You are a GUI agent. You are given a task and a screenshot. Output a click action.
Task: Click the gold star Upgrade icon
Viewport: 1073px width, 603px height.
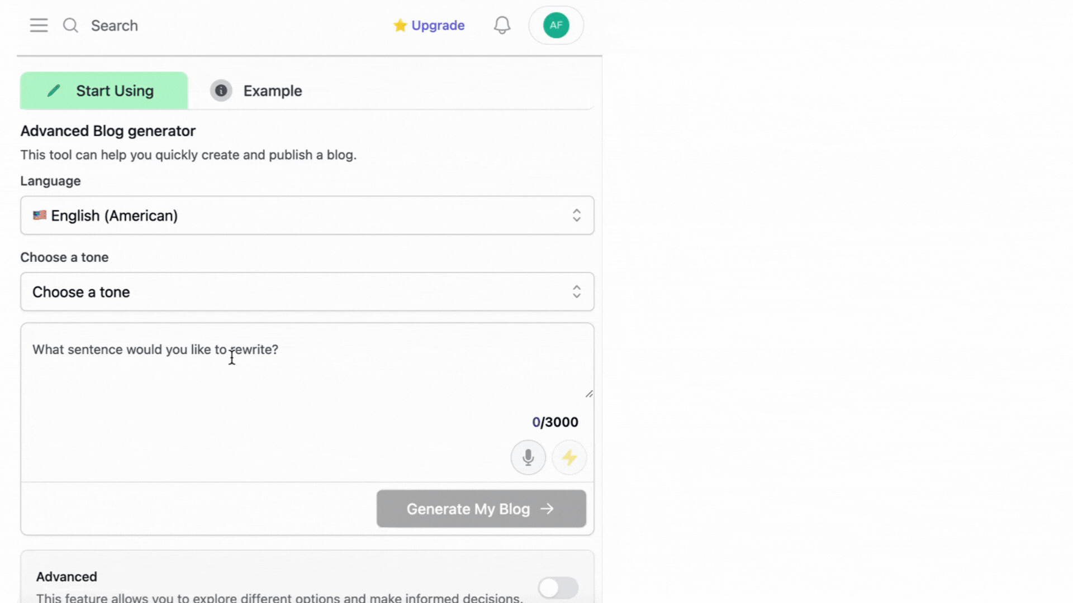tap(400, 26)
